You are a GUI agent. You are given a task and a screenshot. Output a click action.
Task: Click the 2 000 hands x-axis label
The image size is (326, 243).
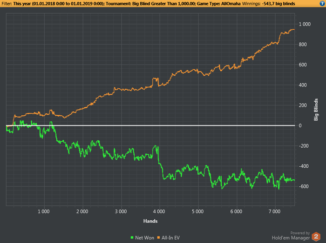click(82, 211)
